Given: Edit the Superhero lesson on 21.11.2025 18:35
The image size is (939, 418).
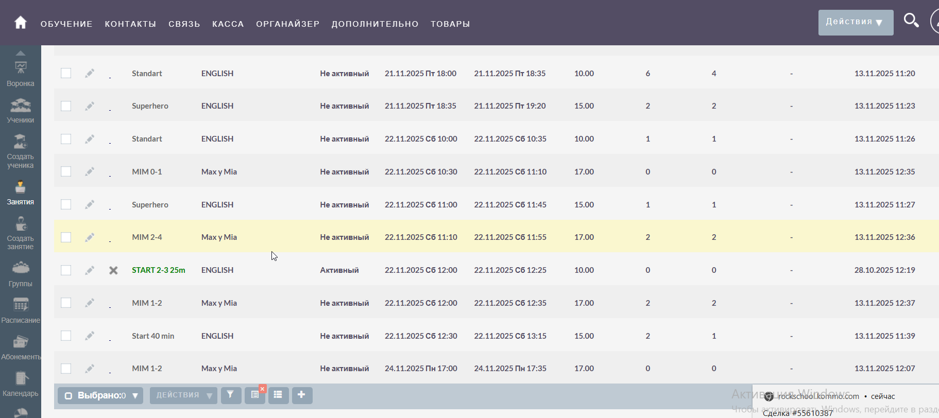Looking at the screenshot, I should (90, 106).
